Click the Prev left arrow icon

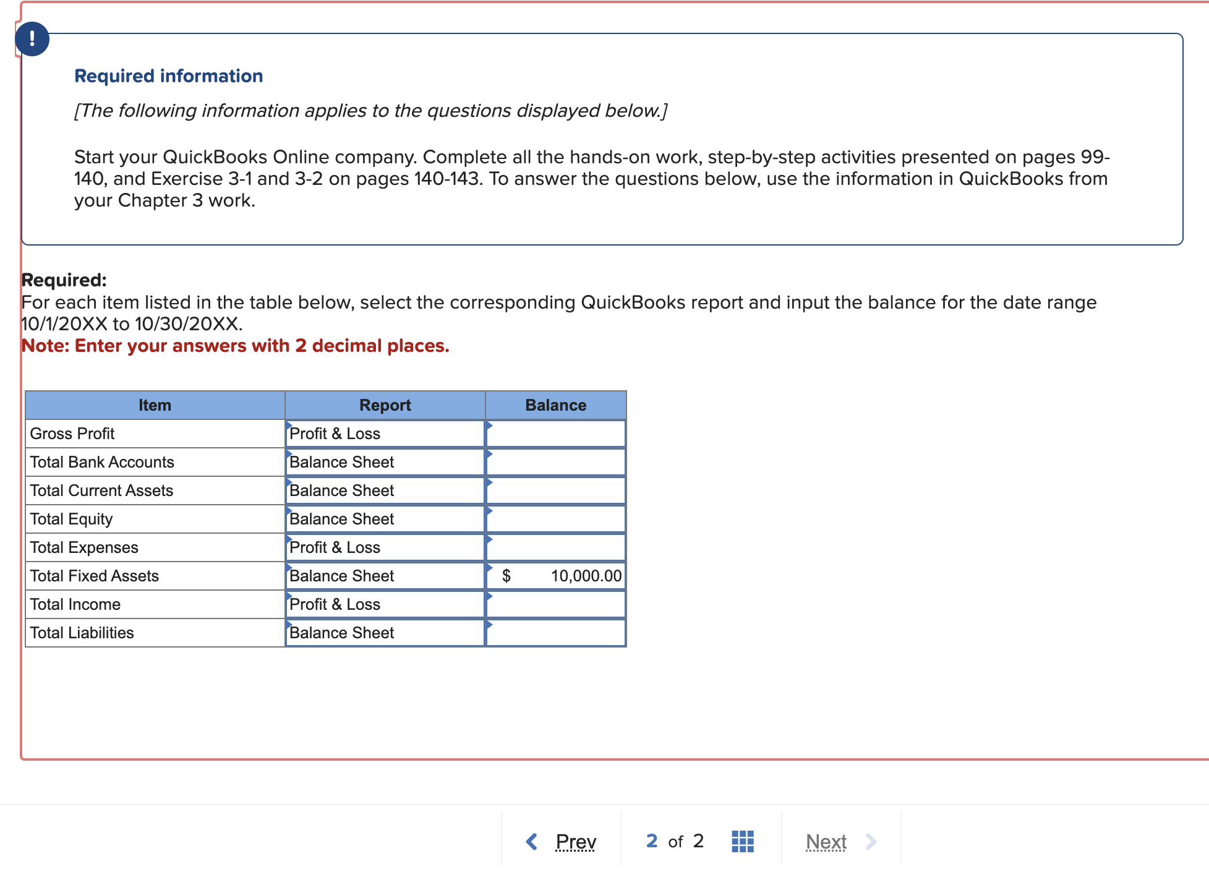[x=531, y=841]
